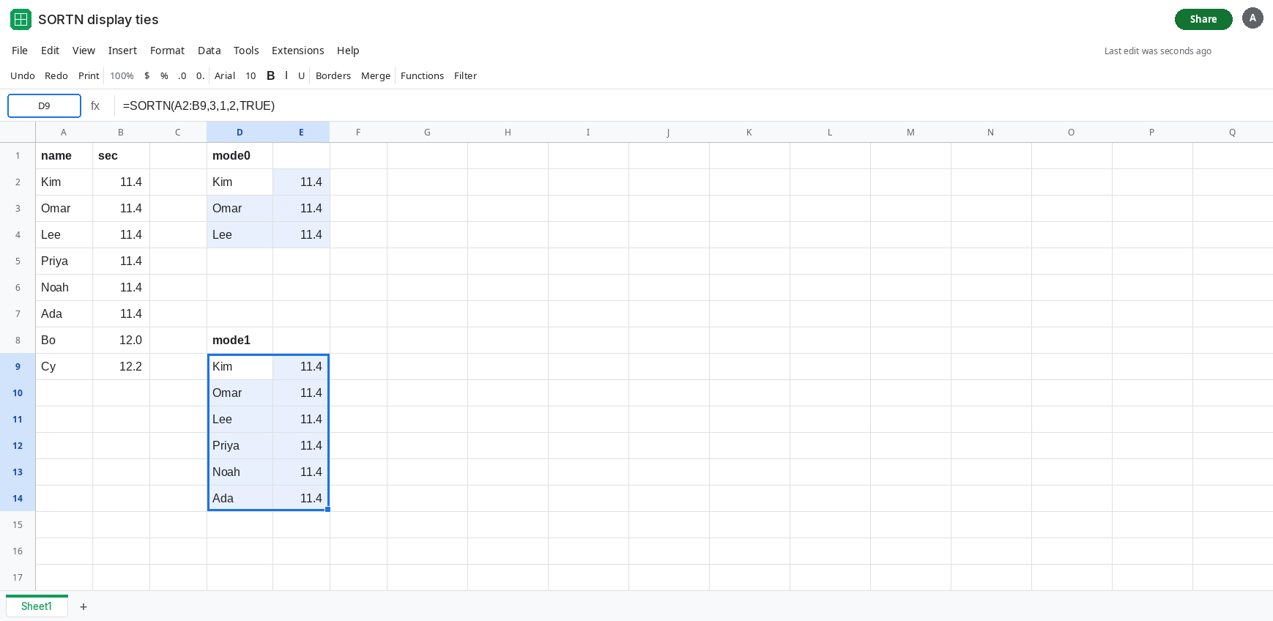Open the Format menu

pos(167,51)
